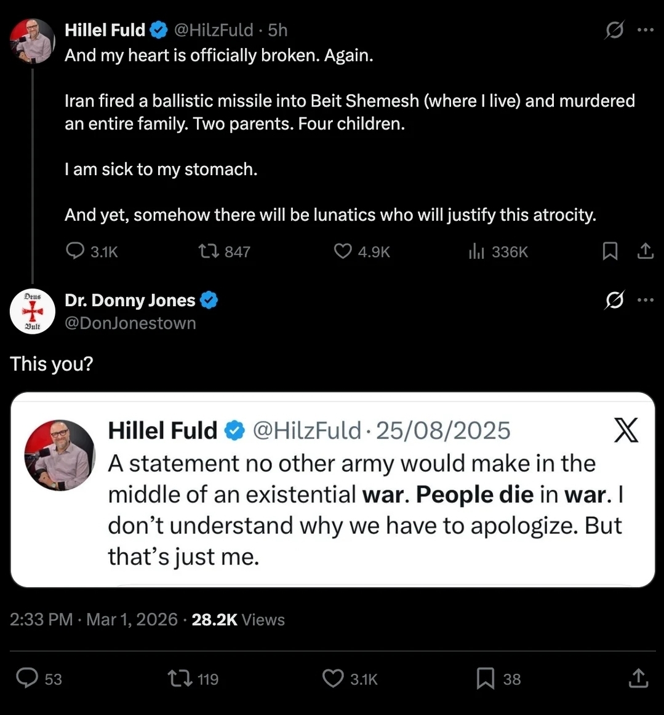Open the Grok icon on Donny Jones's post
This screenshot has height=715, width=664.
pos(614,300)
